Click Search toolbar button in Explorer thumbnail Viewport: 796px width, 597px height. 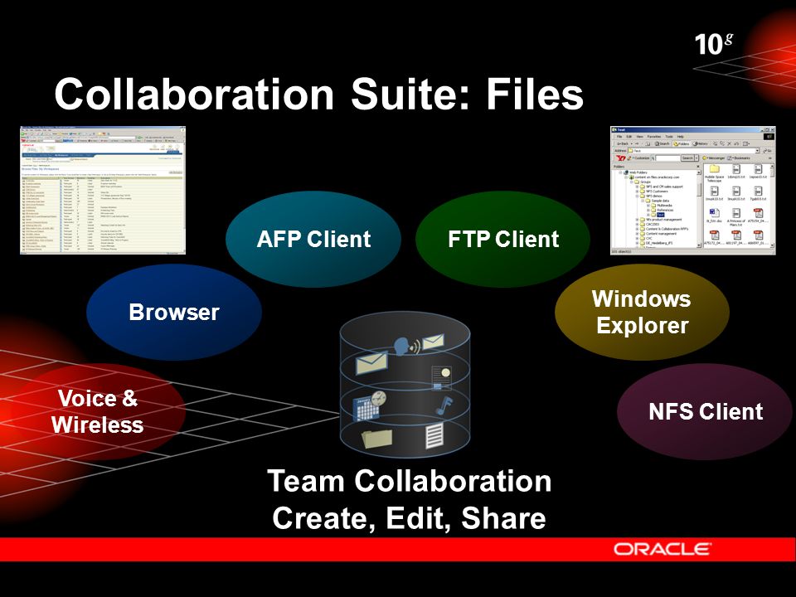pos(663,143)
